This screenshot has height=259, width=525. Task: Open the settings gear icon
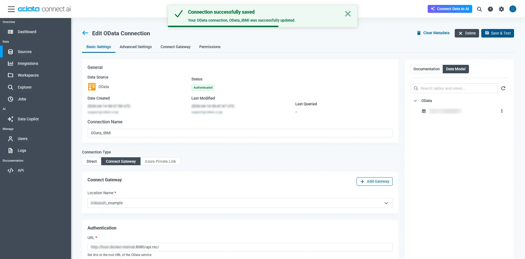click(501, 9)
